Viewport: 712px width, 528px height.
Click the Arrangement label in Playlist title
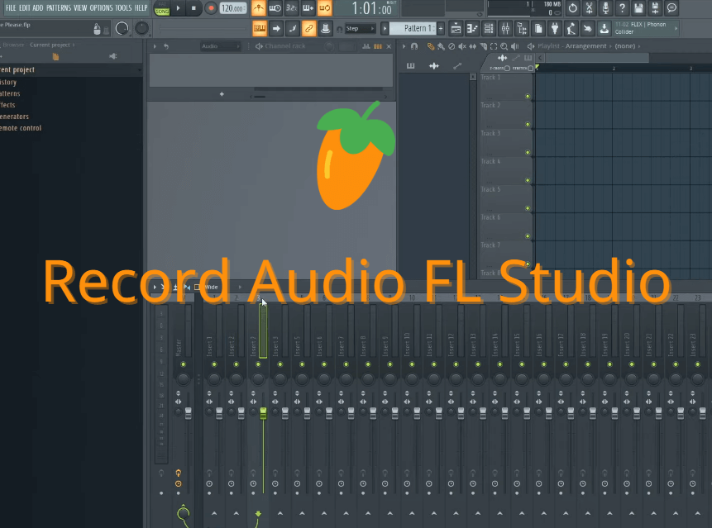coord(585,46)
